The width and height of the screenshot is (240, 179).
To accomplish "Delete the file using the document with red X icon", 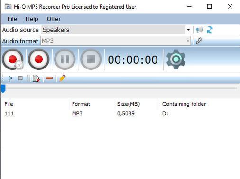I will coord(36,78).
